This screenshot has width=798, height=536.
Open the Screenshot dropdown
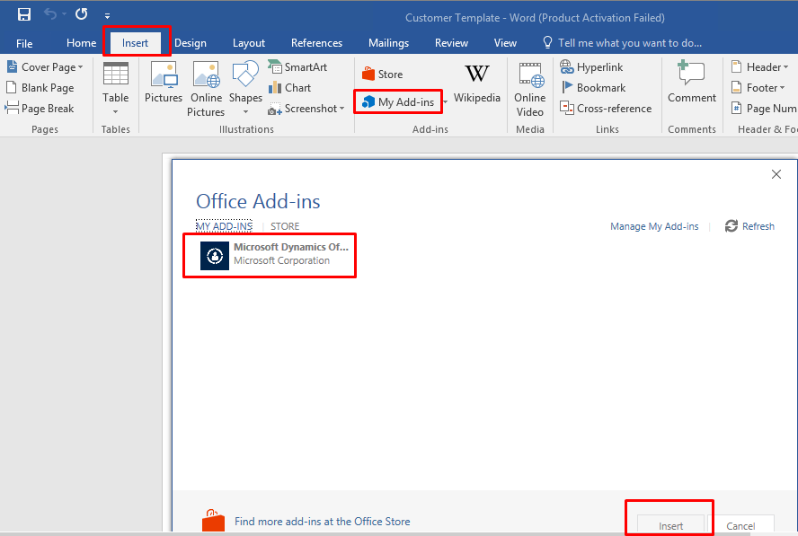306,109
